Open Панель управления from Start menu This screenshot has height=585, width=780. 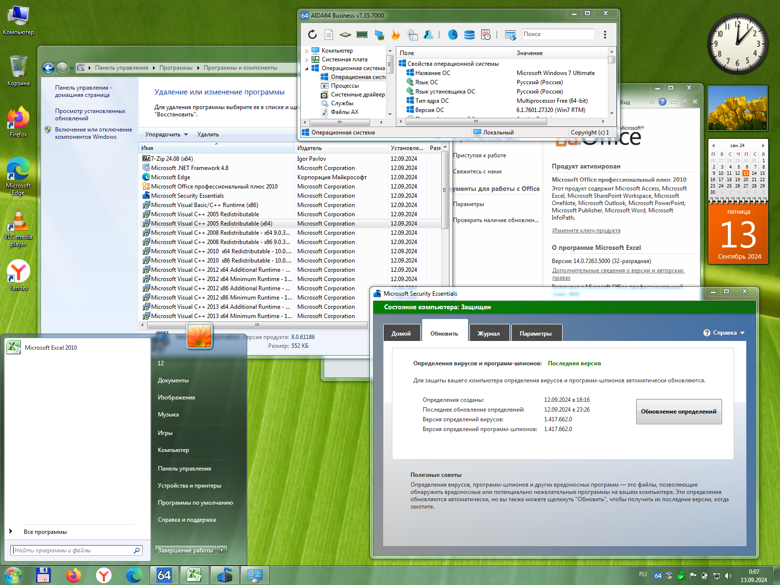pos(184,469)
